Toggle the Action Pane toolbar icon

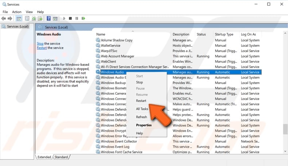coord(55,18)
